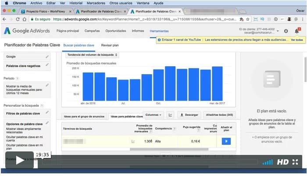Open Tendencia del volumen de búsqueda dropdown
Screen dimensions: 307x176
tap(92, 55)
